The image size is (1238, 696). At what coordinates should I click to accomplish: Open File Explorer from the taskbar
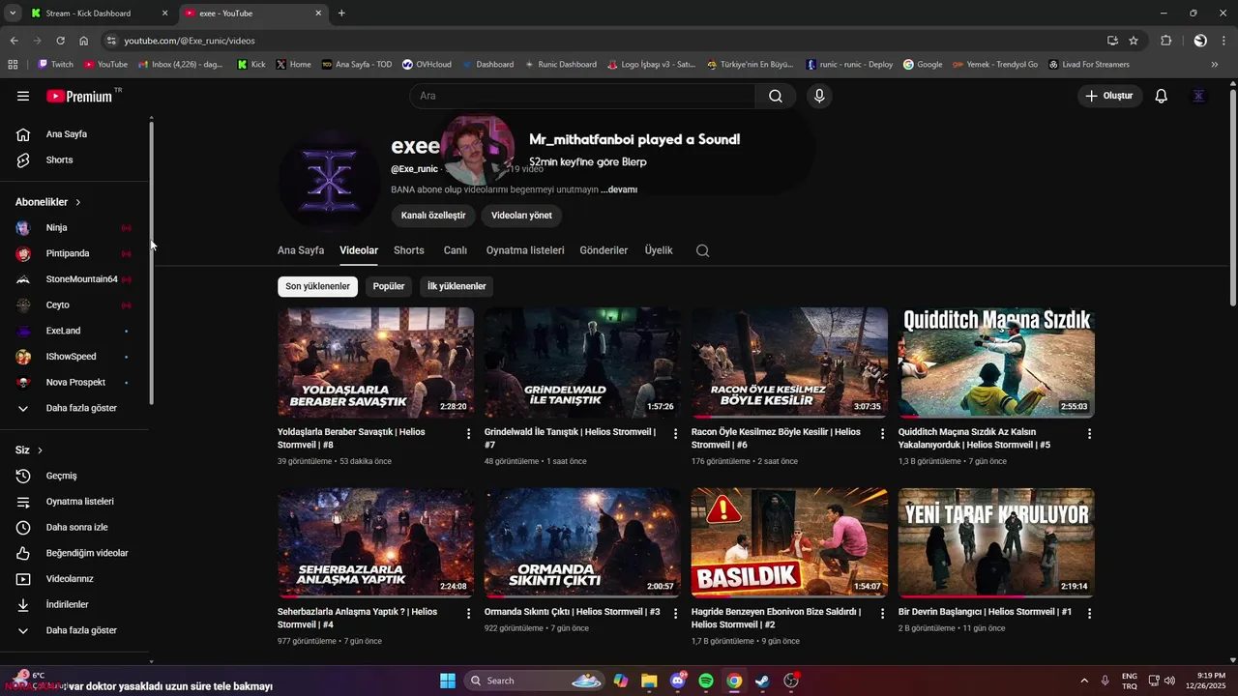649,681
